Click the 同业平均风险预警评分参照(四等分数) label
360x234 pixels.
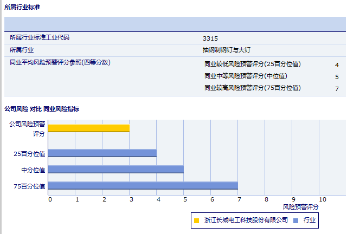pyautogui.click(x=60, y=62)
